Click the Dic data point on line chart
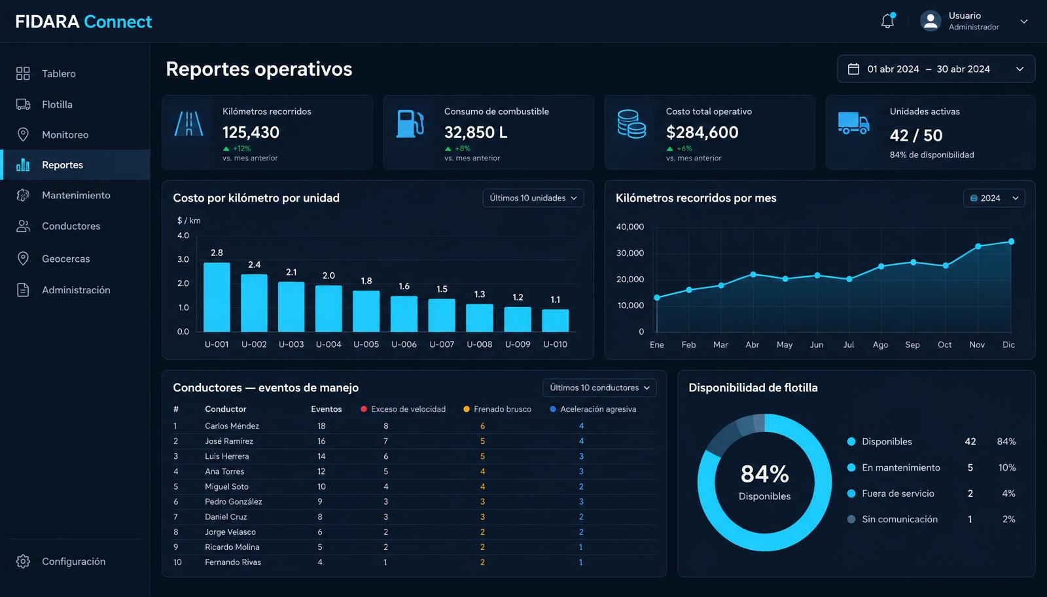 tap(1011, 242)
